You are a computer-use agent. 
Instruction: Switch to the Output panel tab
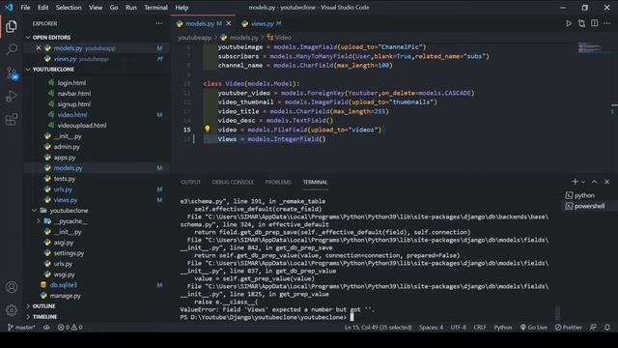[x=191, y=182]
